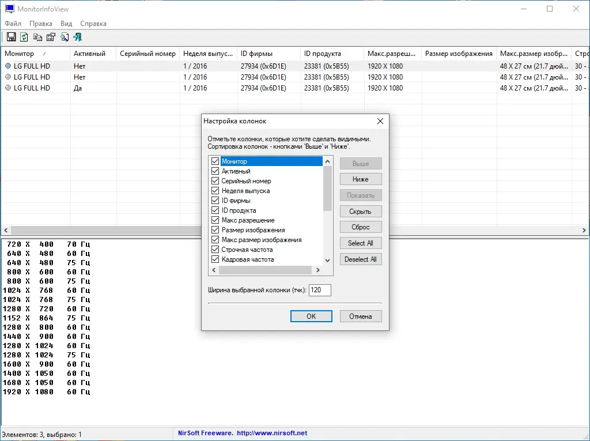Toggle the Размер изображения checkbox

tap(215, 230)
